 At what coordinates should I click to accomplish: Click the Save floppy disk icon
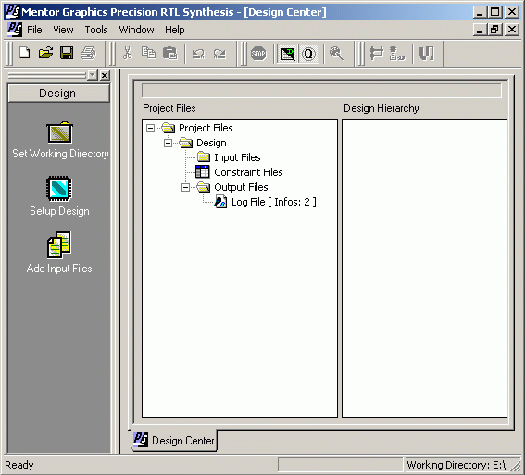click(67, 53)
